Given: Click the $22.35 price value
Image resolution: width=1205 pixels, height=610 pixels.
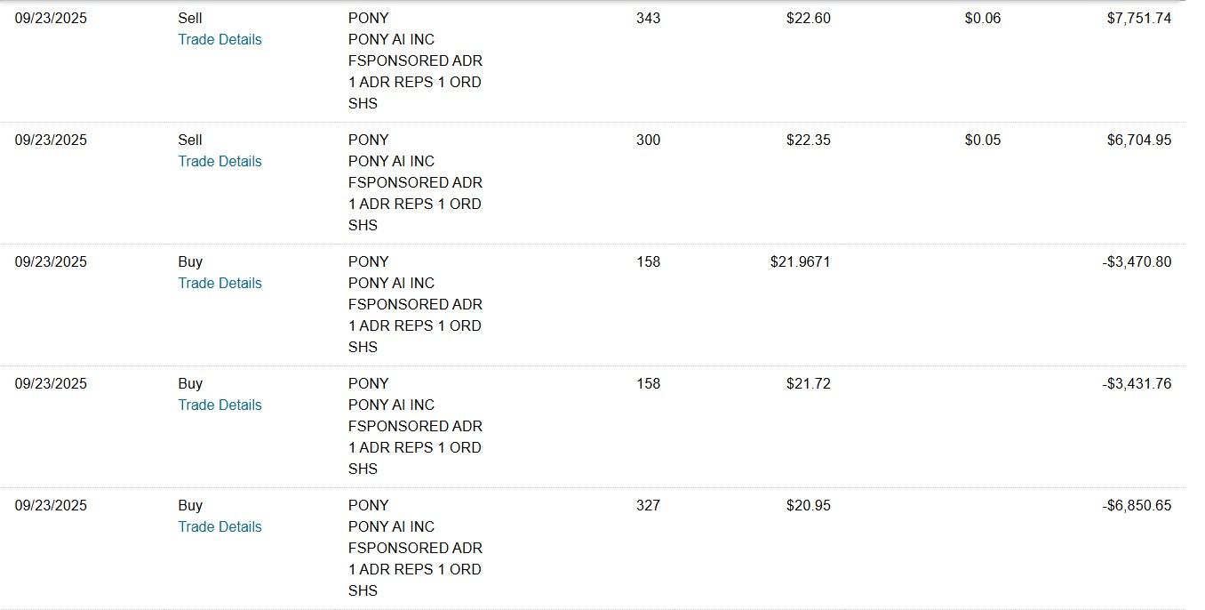Looking at the screenshot, I should point(808,140).
